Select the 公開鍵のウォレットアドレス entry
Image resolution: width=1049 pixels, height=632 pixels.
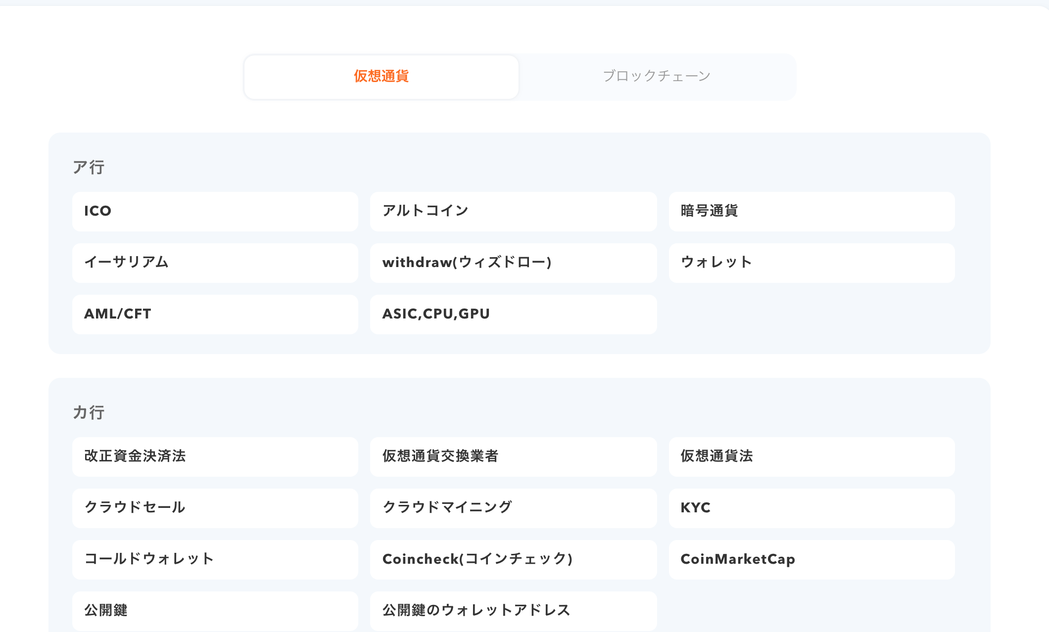point(513,611)
